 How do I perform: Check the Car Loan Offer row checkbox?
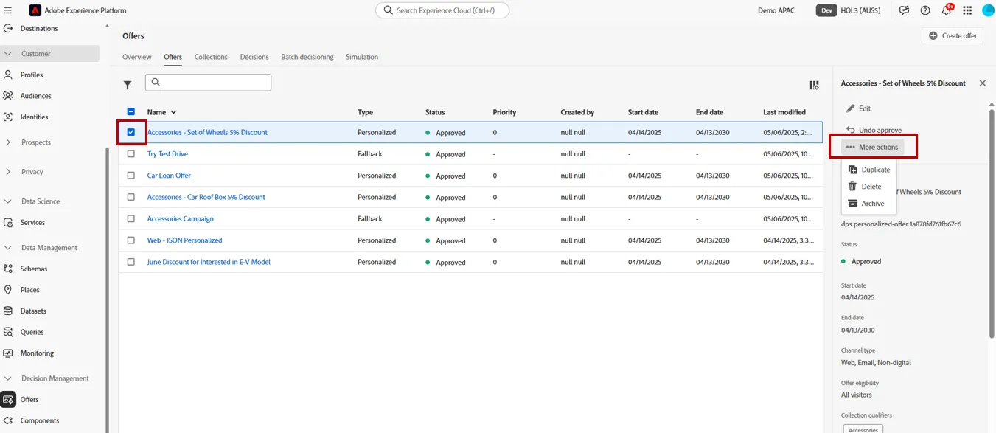131,176
